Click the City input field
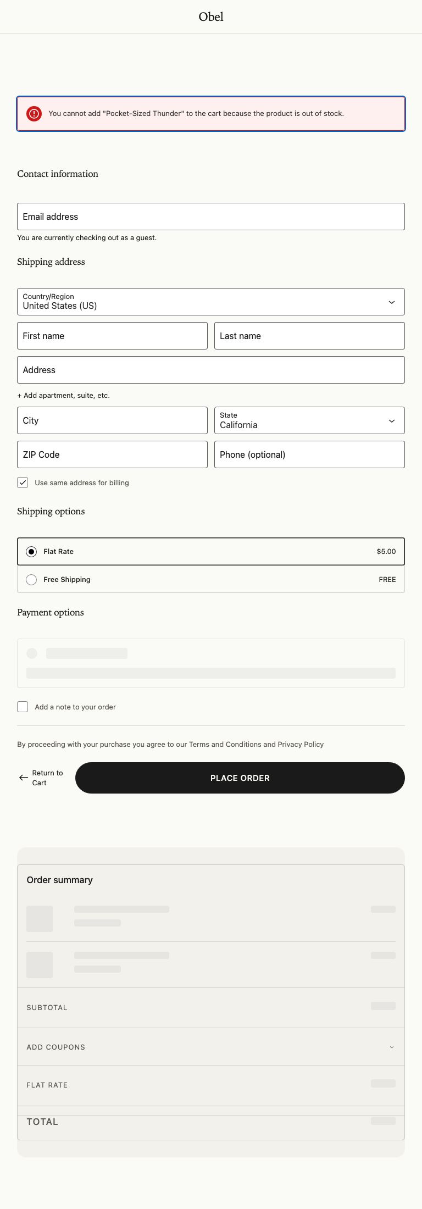 (x=112, y=420)
